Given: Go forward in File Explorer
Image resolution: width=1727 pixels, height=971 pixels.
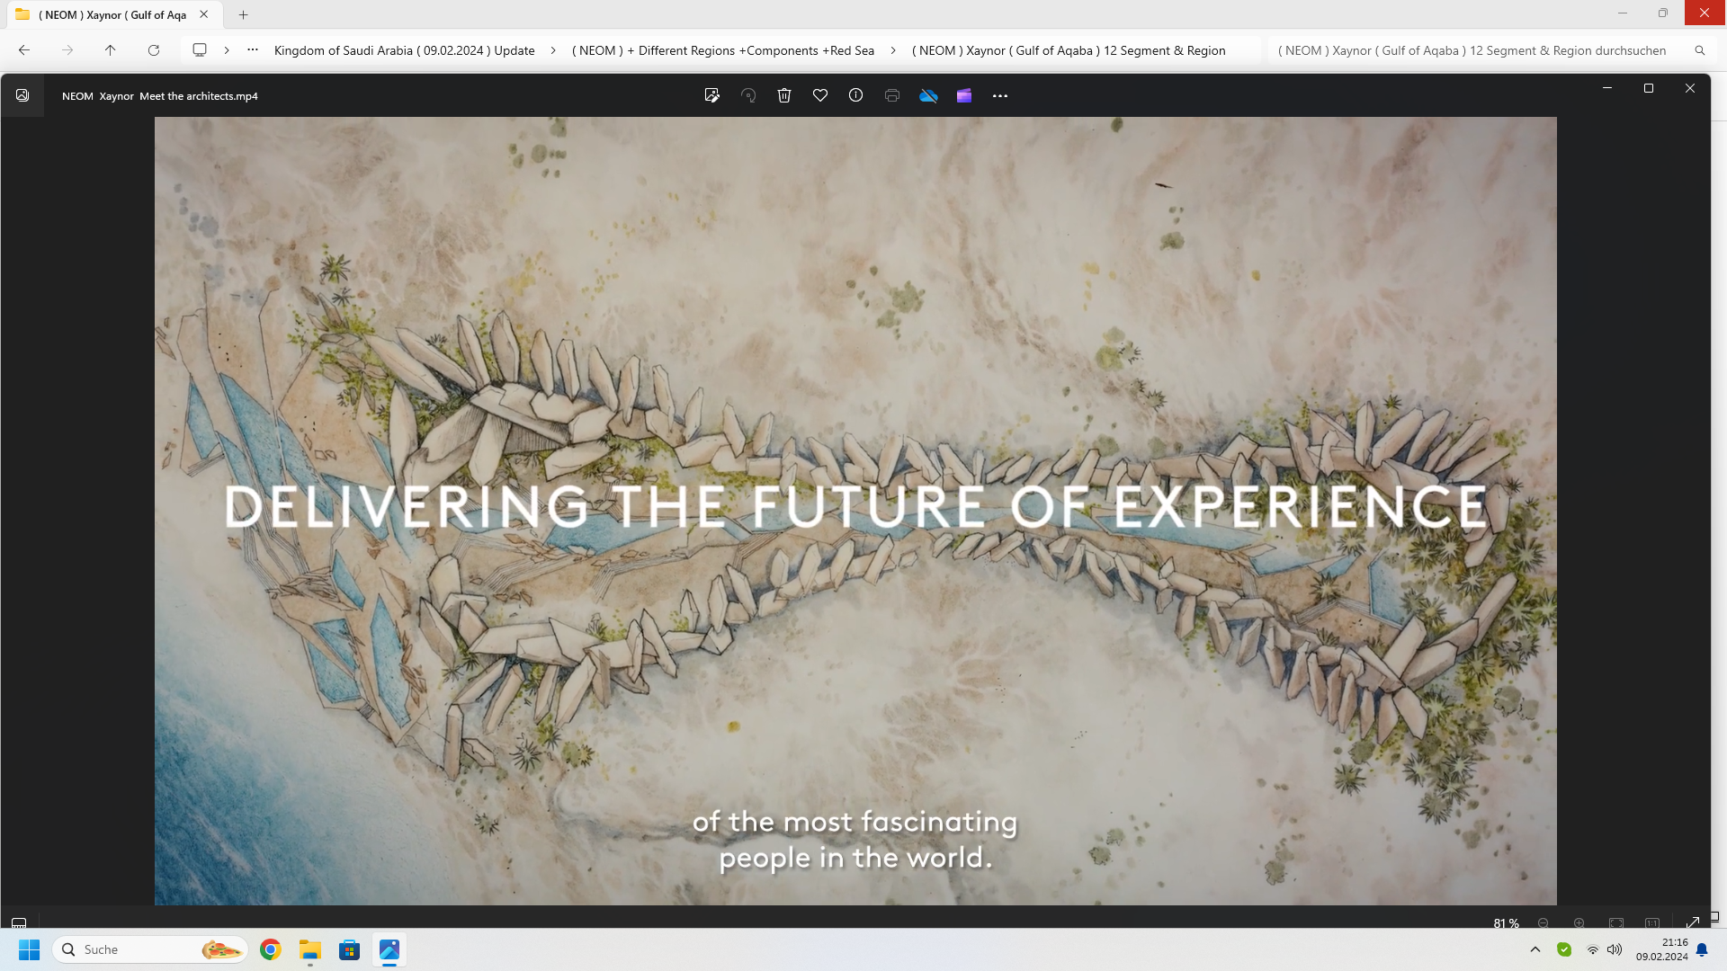Looking at the screenshot, I should coord(67,50).
